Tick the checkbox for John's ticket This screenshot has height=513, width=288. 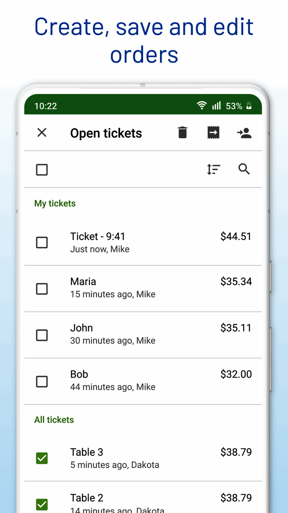click(x=42, y=335)
